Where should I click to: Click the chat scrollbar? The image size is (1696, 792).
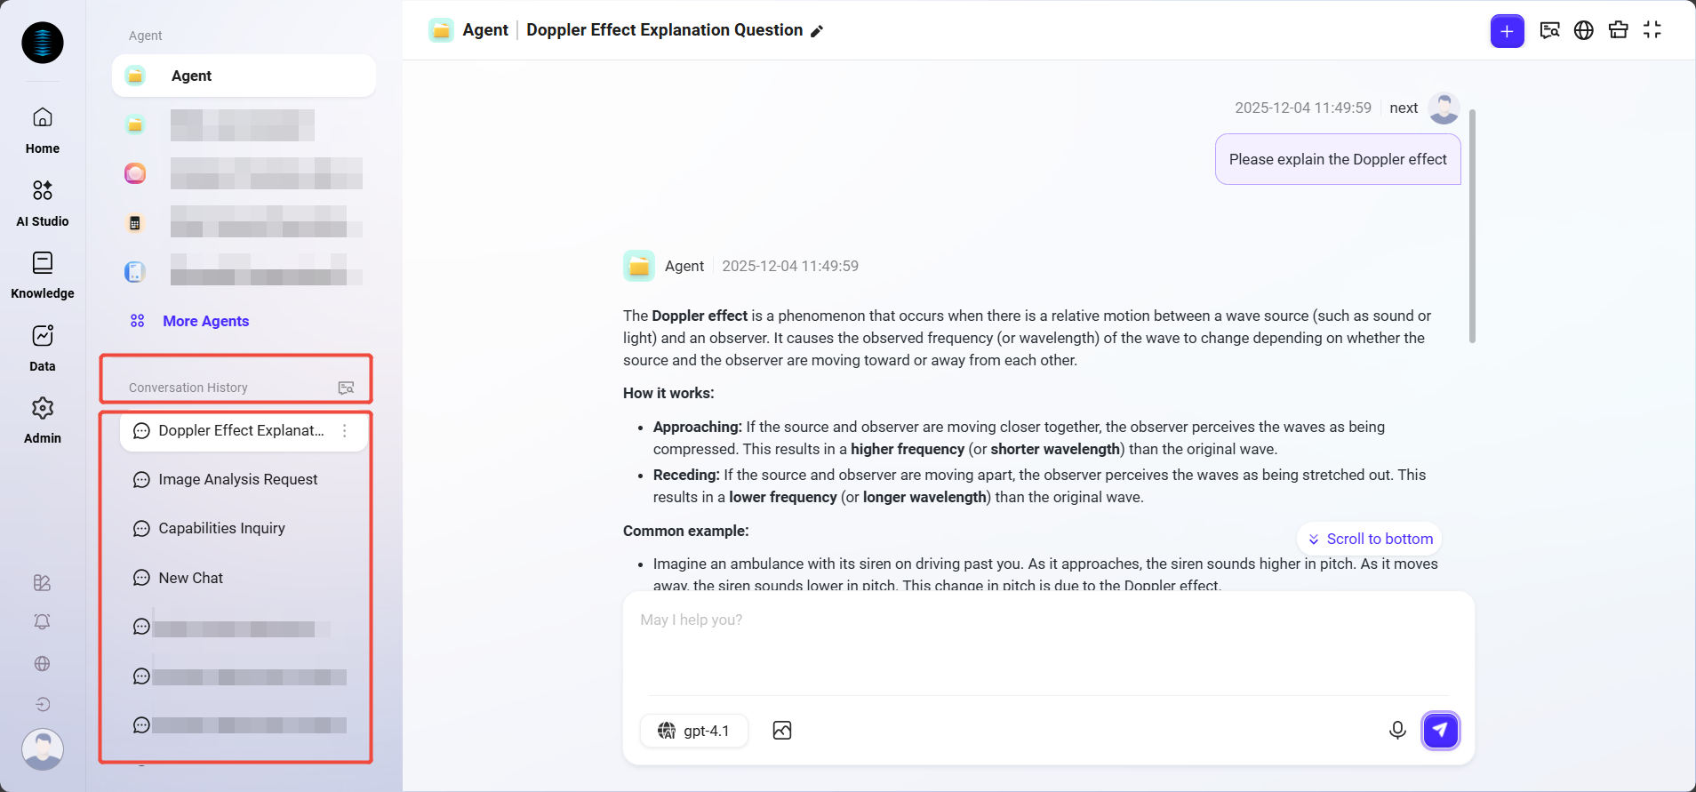click(x=1472, y=227)
